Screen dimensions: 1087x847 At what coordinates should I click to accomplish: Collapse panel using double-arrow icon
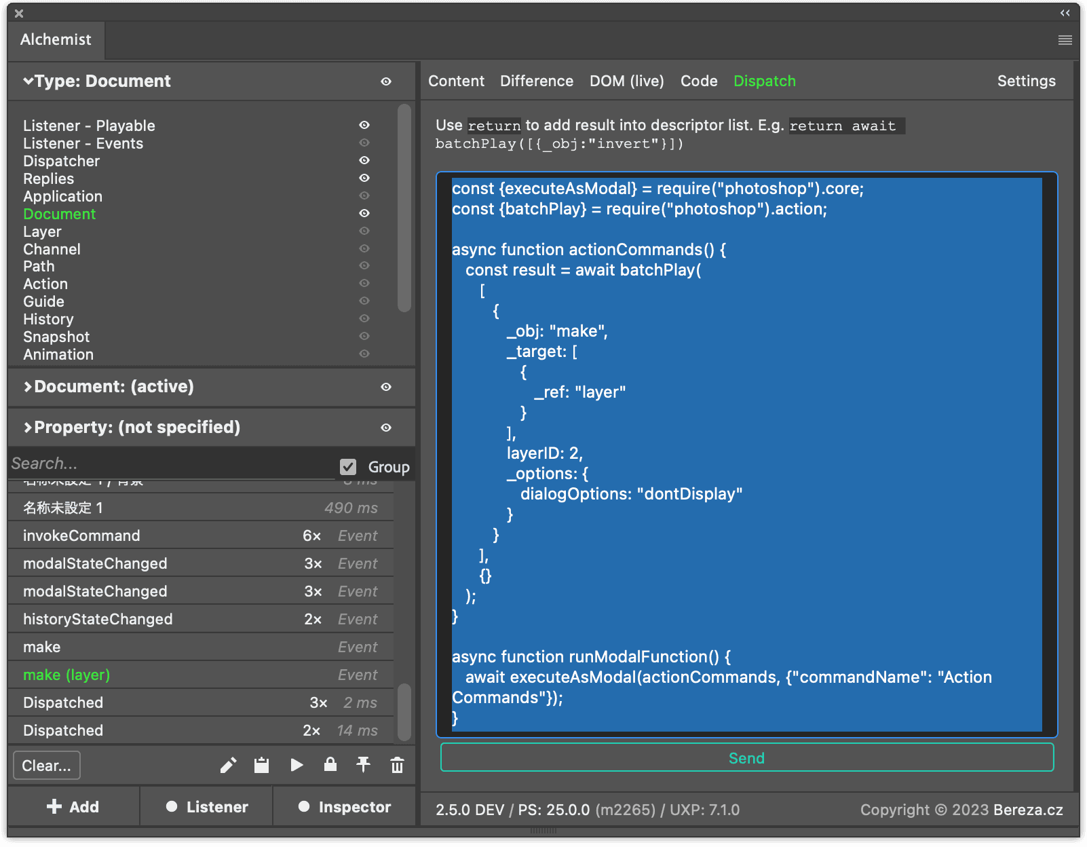coord(1065,13)
